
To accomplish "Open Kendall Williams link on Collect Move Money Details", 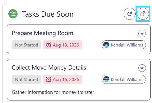I will click(127, 79).
